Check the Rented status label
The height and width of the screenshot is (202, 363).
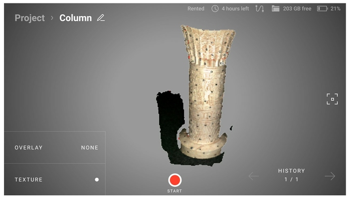[196, 9]
